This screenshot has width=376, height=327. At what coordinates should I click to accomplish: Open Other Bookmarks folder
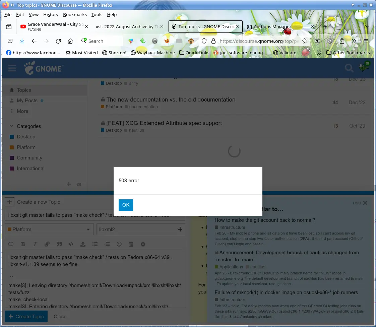(348, 53)
